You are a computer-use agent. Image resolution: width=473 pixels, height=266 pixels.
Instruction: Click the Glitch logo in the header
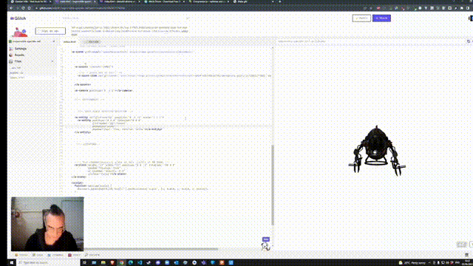tap(18, 18)
